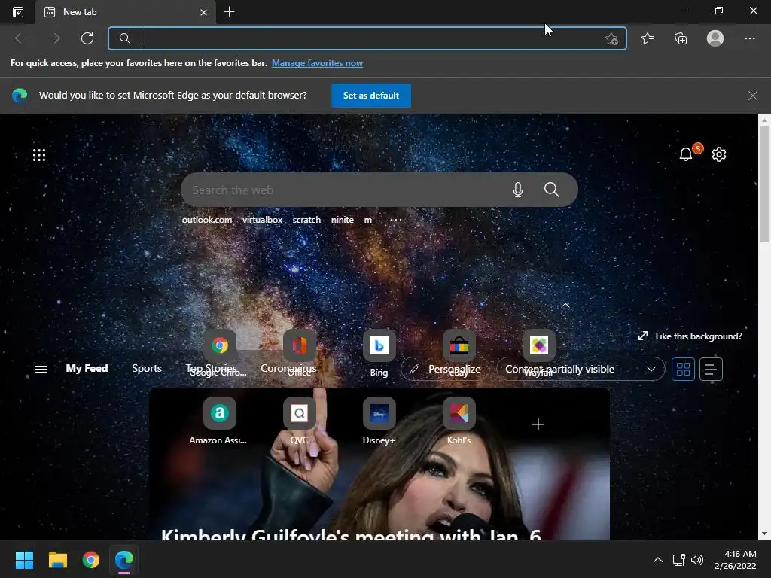This screenshot has height=578, width=771.
Task: Open page settings gear icon
Action: [719, 154]
